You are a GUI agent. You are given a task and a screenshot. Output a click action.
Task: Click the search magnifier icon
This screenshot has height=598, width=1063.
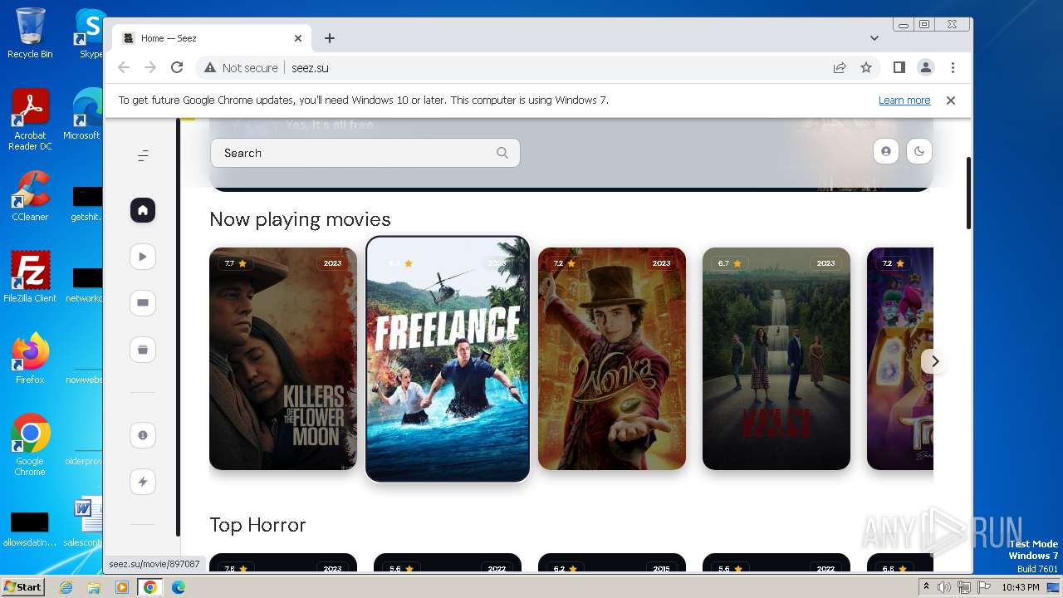coord(502,153)
